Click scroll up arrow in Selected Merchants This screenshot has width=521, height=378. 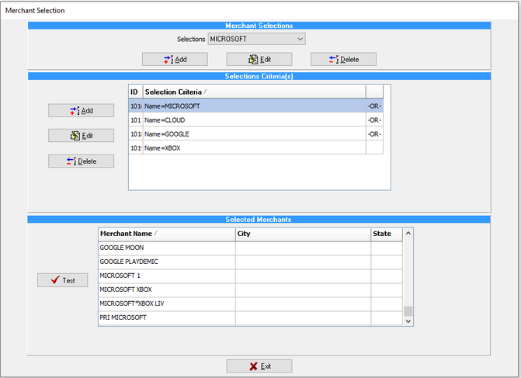408,233
